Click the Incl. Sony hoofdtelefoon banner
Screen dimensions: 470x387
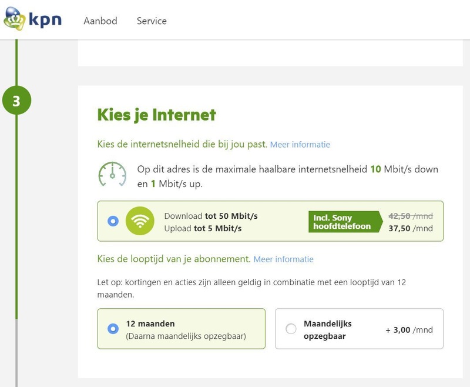[x=343, y=221]
